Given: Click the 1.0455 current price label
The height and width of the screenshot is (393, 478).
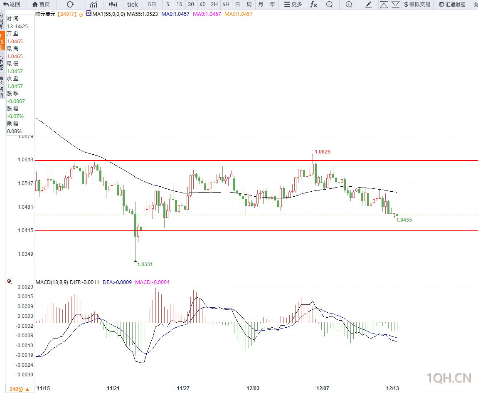Looking at the screenshot, I should [x=404, y=220].
